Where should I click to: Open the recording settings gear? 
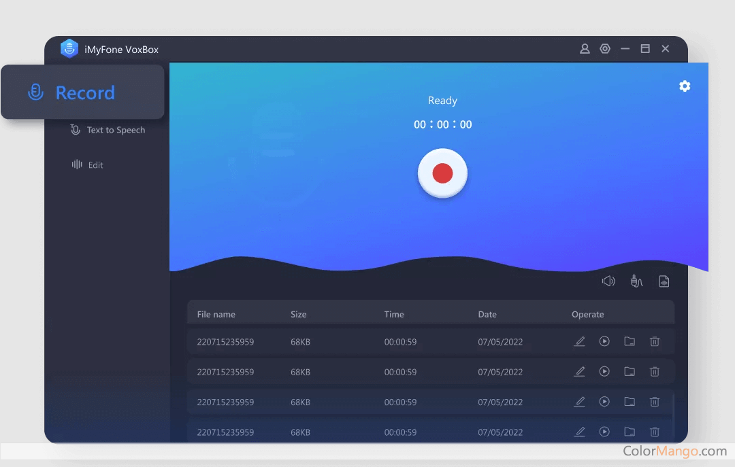pos(685,86)
